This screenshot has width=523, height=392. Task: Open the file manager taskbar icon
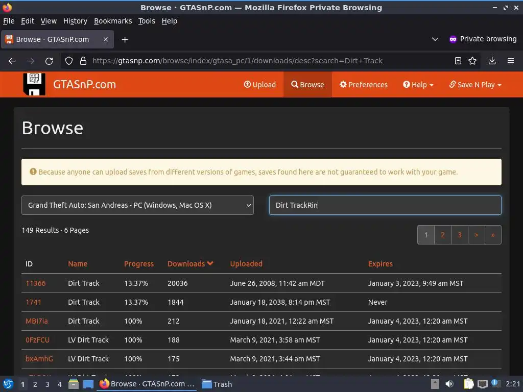coord(74,384)
